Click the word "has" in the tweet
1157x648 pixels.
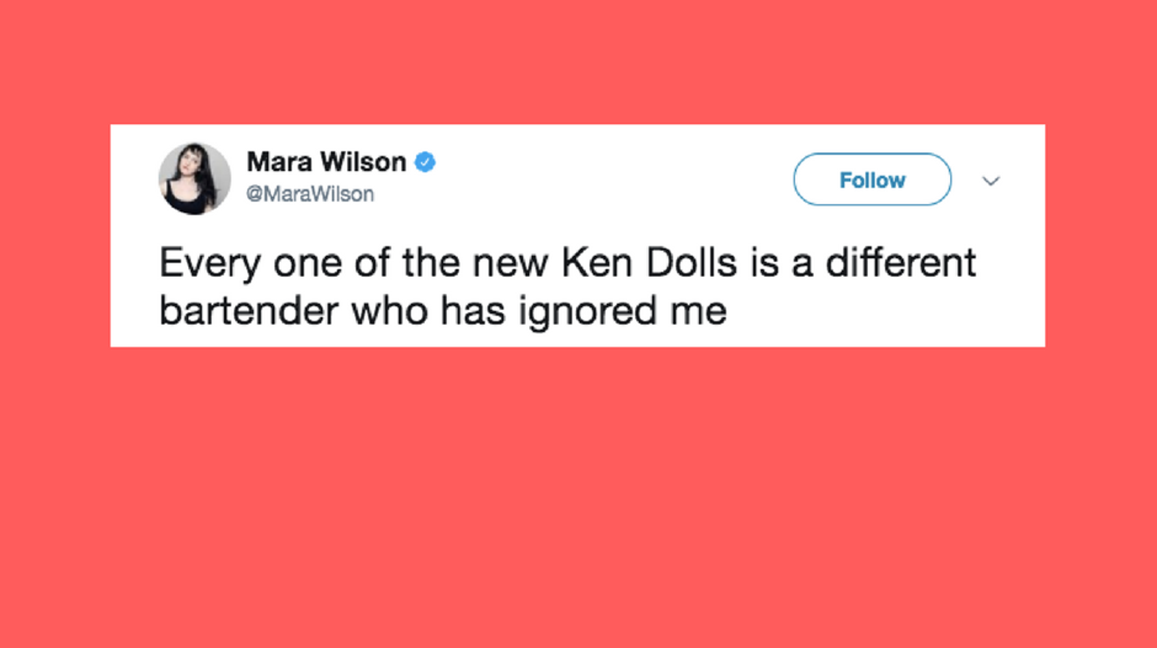click(472, 311)
